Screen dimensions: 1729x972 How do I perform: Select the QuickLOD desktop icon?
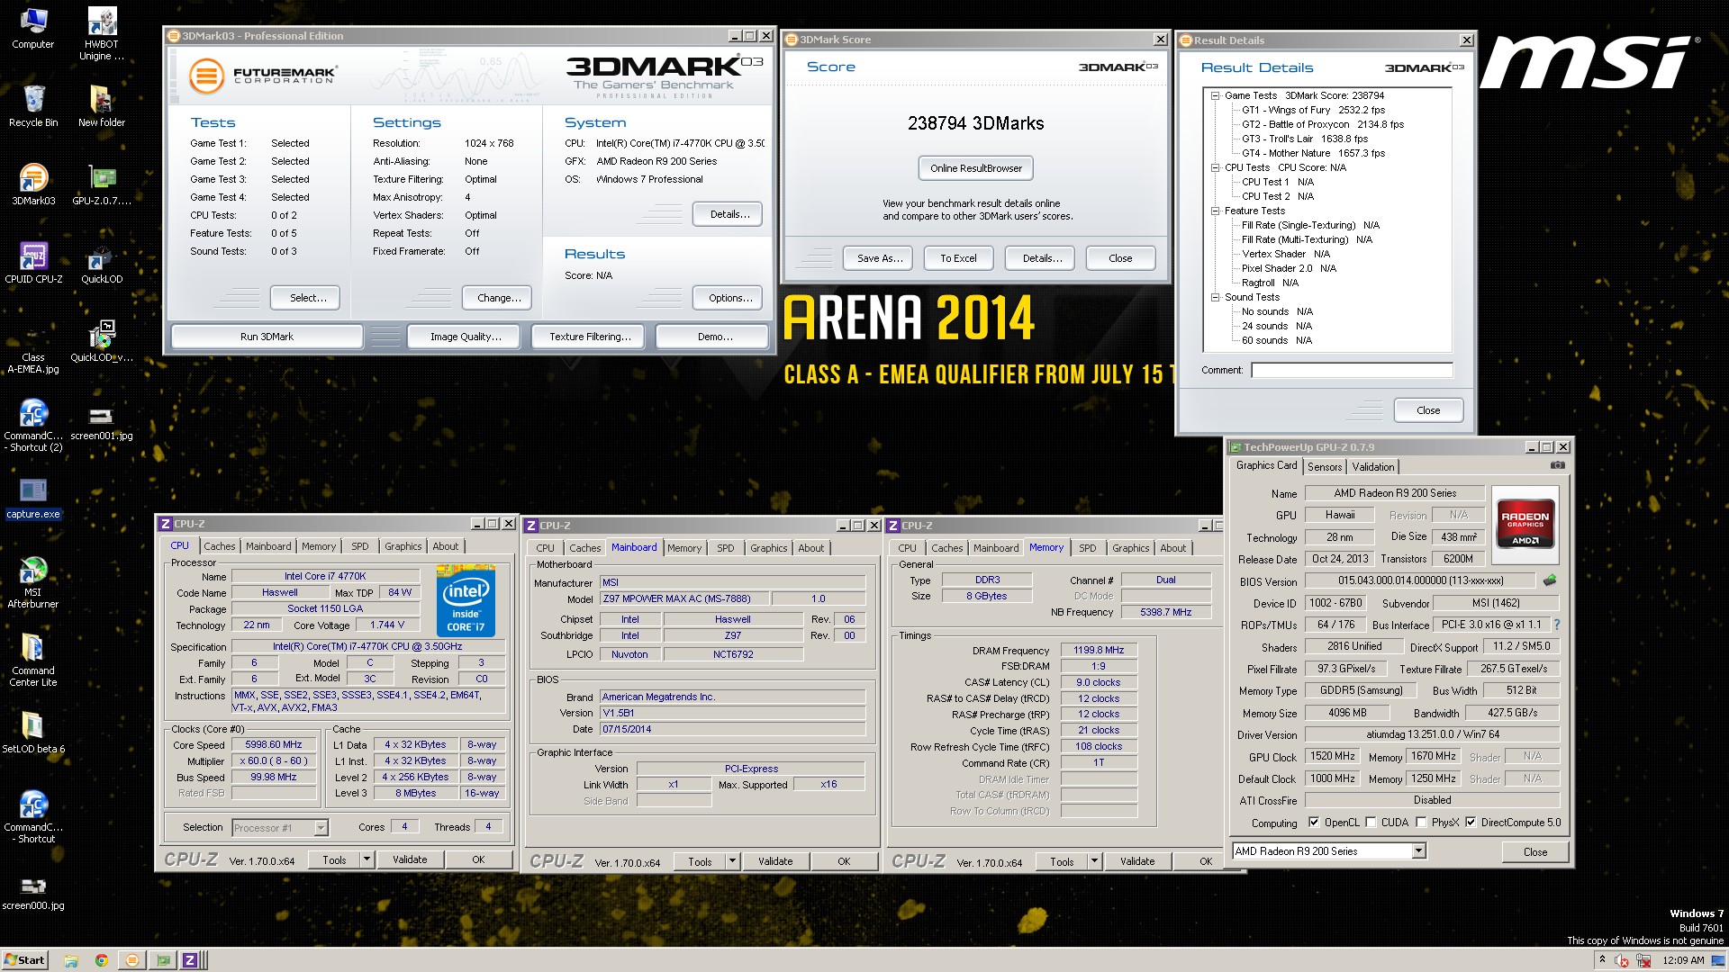click(102, 263)
